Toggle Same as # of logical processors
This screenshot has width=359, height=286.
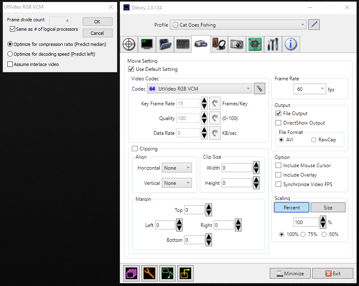pos(12,29)
